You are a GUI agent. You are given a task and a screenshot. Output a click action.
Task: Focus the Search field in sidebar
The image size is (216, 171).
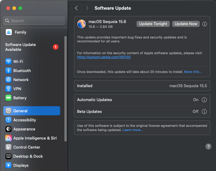tap(34, 21)
